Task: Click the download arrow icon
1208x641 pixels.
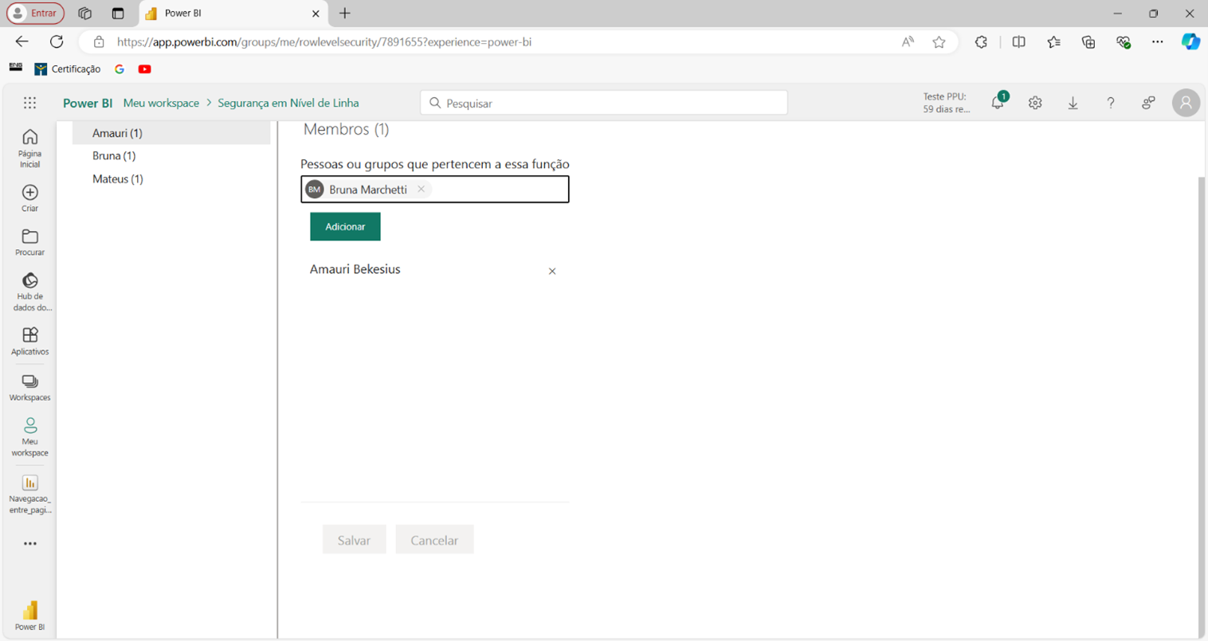Action: (x=1073, y=103)
